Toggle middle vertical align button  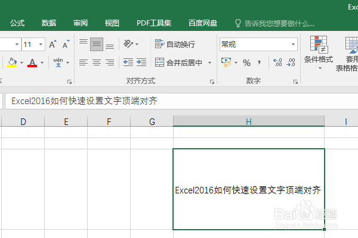click(x=97, y=44)
